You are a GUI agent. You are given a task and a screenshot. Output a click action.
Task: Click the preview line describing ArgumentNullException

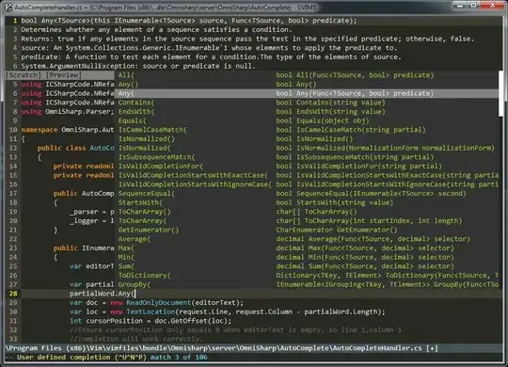coord(138,66)
